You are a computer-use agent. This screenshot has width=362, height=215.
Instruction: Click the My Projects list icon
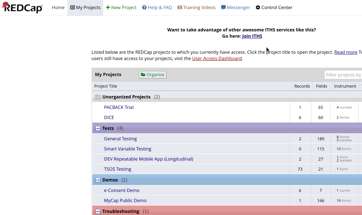click(72, 7)
